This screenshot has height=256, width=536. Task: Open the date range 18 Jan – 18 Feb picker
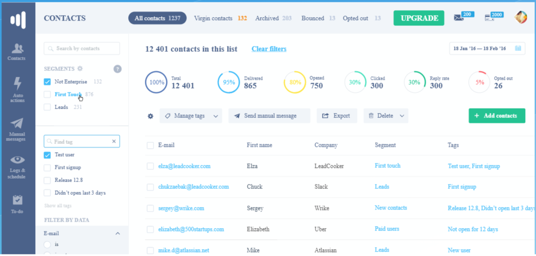click(x=487, y=48)
